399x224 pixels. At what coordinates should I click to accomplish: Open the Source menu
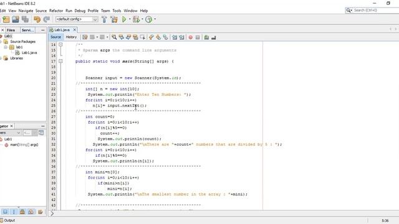[41, 11]
